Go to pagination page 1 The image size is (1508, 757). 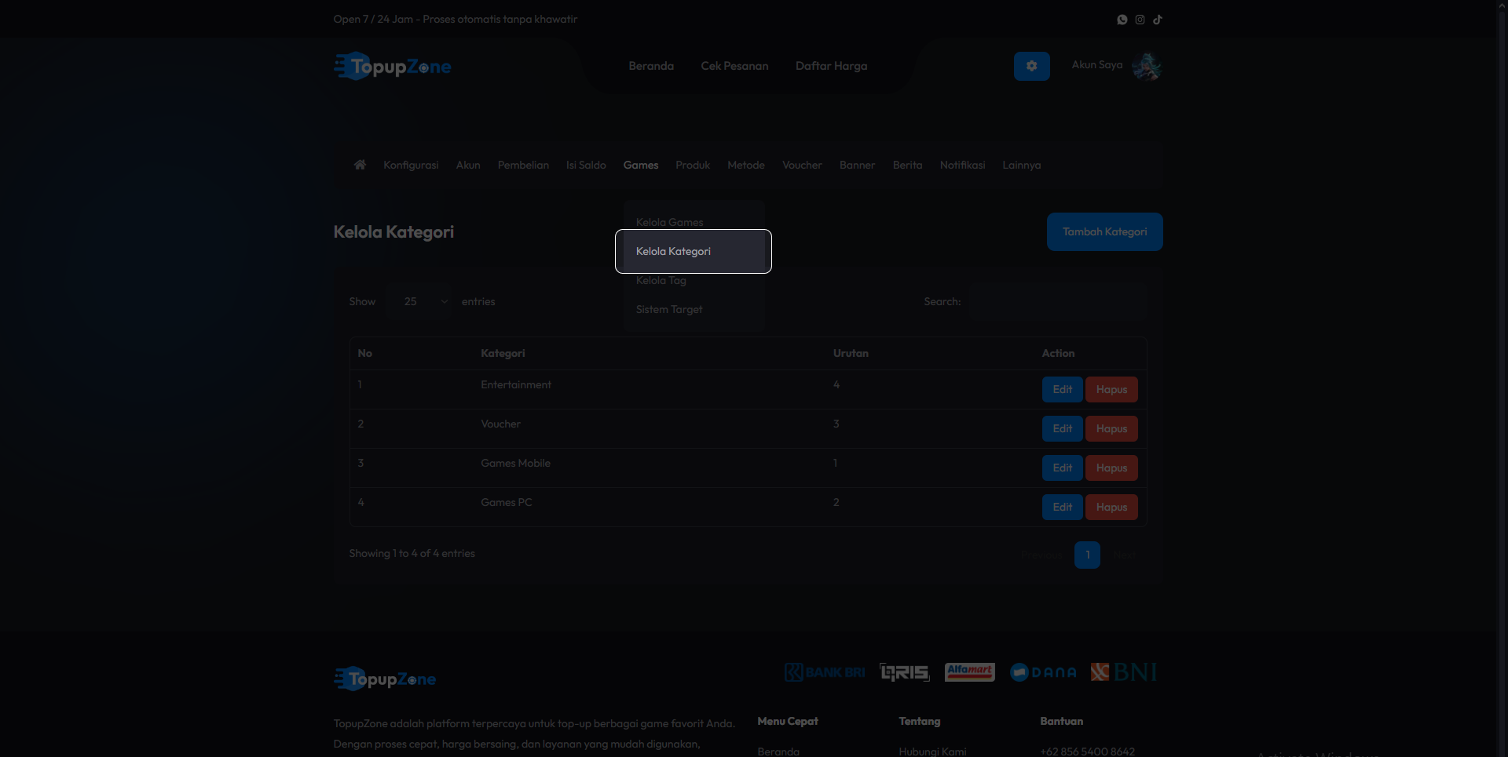(1087, 555)
